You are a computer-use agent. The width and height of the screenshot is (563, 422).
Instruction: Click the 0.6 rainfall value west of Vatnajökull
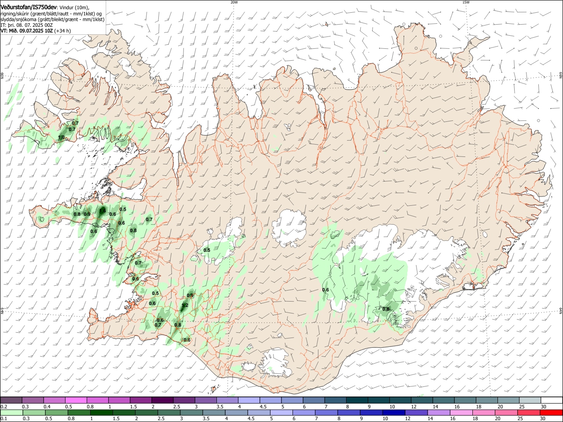[x=325, y=290]
